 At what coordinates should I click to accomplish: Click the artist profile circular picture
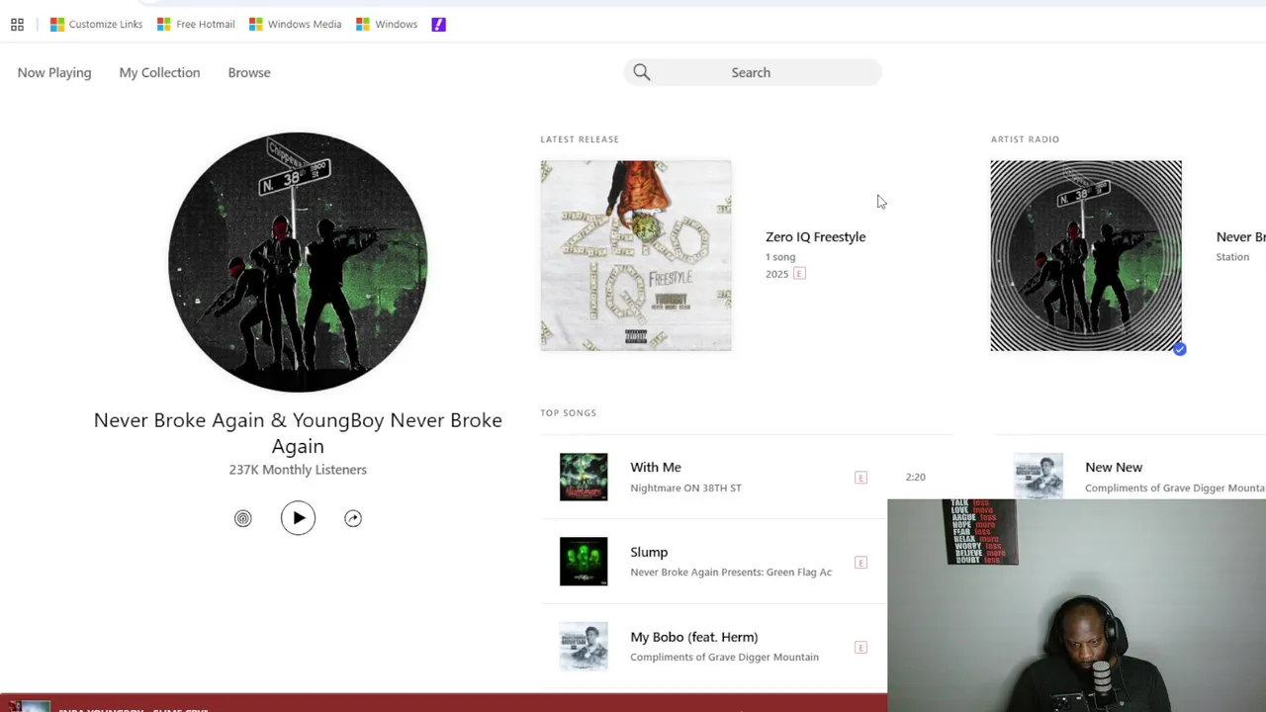coord(298,262)
